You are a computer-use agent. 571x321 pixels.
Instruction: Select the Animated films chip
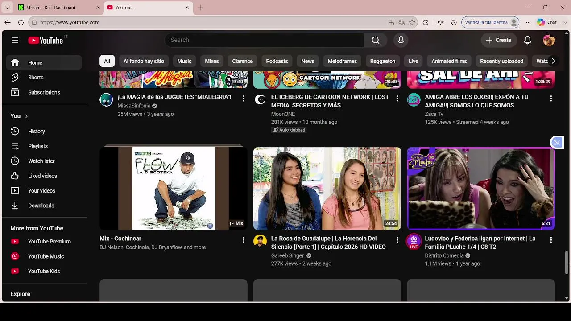[449, 61]
